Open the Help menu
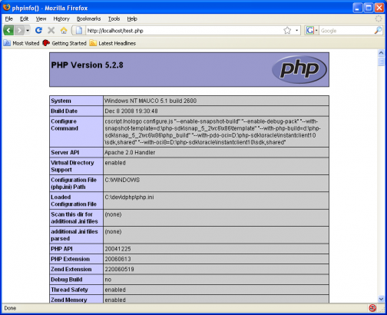The image size is (387, 315). pos(132,18)
